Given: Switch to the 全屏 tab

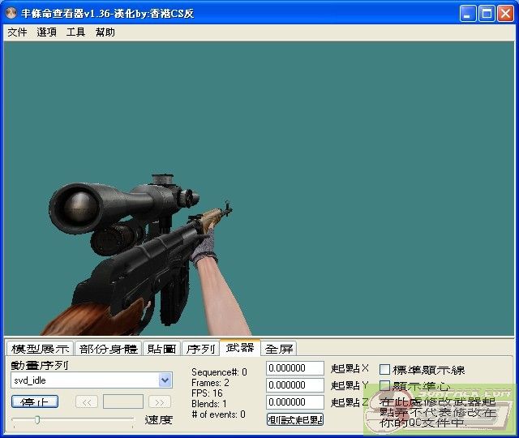Looking at the screenshot, I should 279,349.
